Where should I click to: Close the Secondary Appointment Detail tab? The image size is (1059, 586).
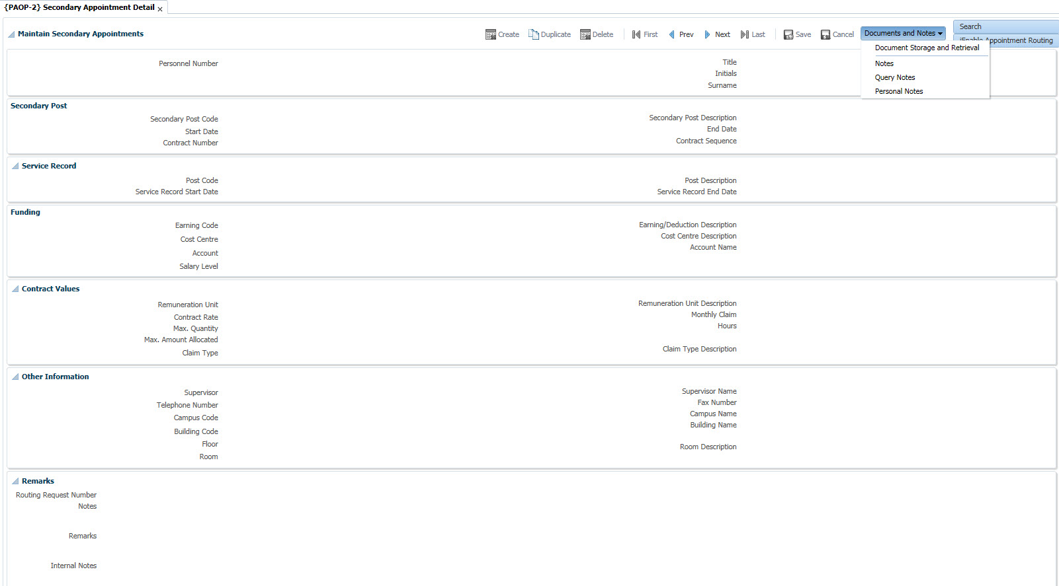[x=160, y=9]
